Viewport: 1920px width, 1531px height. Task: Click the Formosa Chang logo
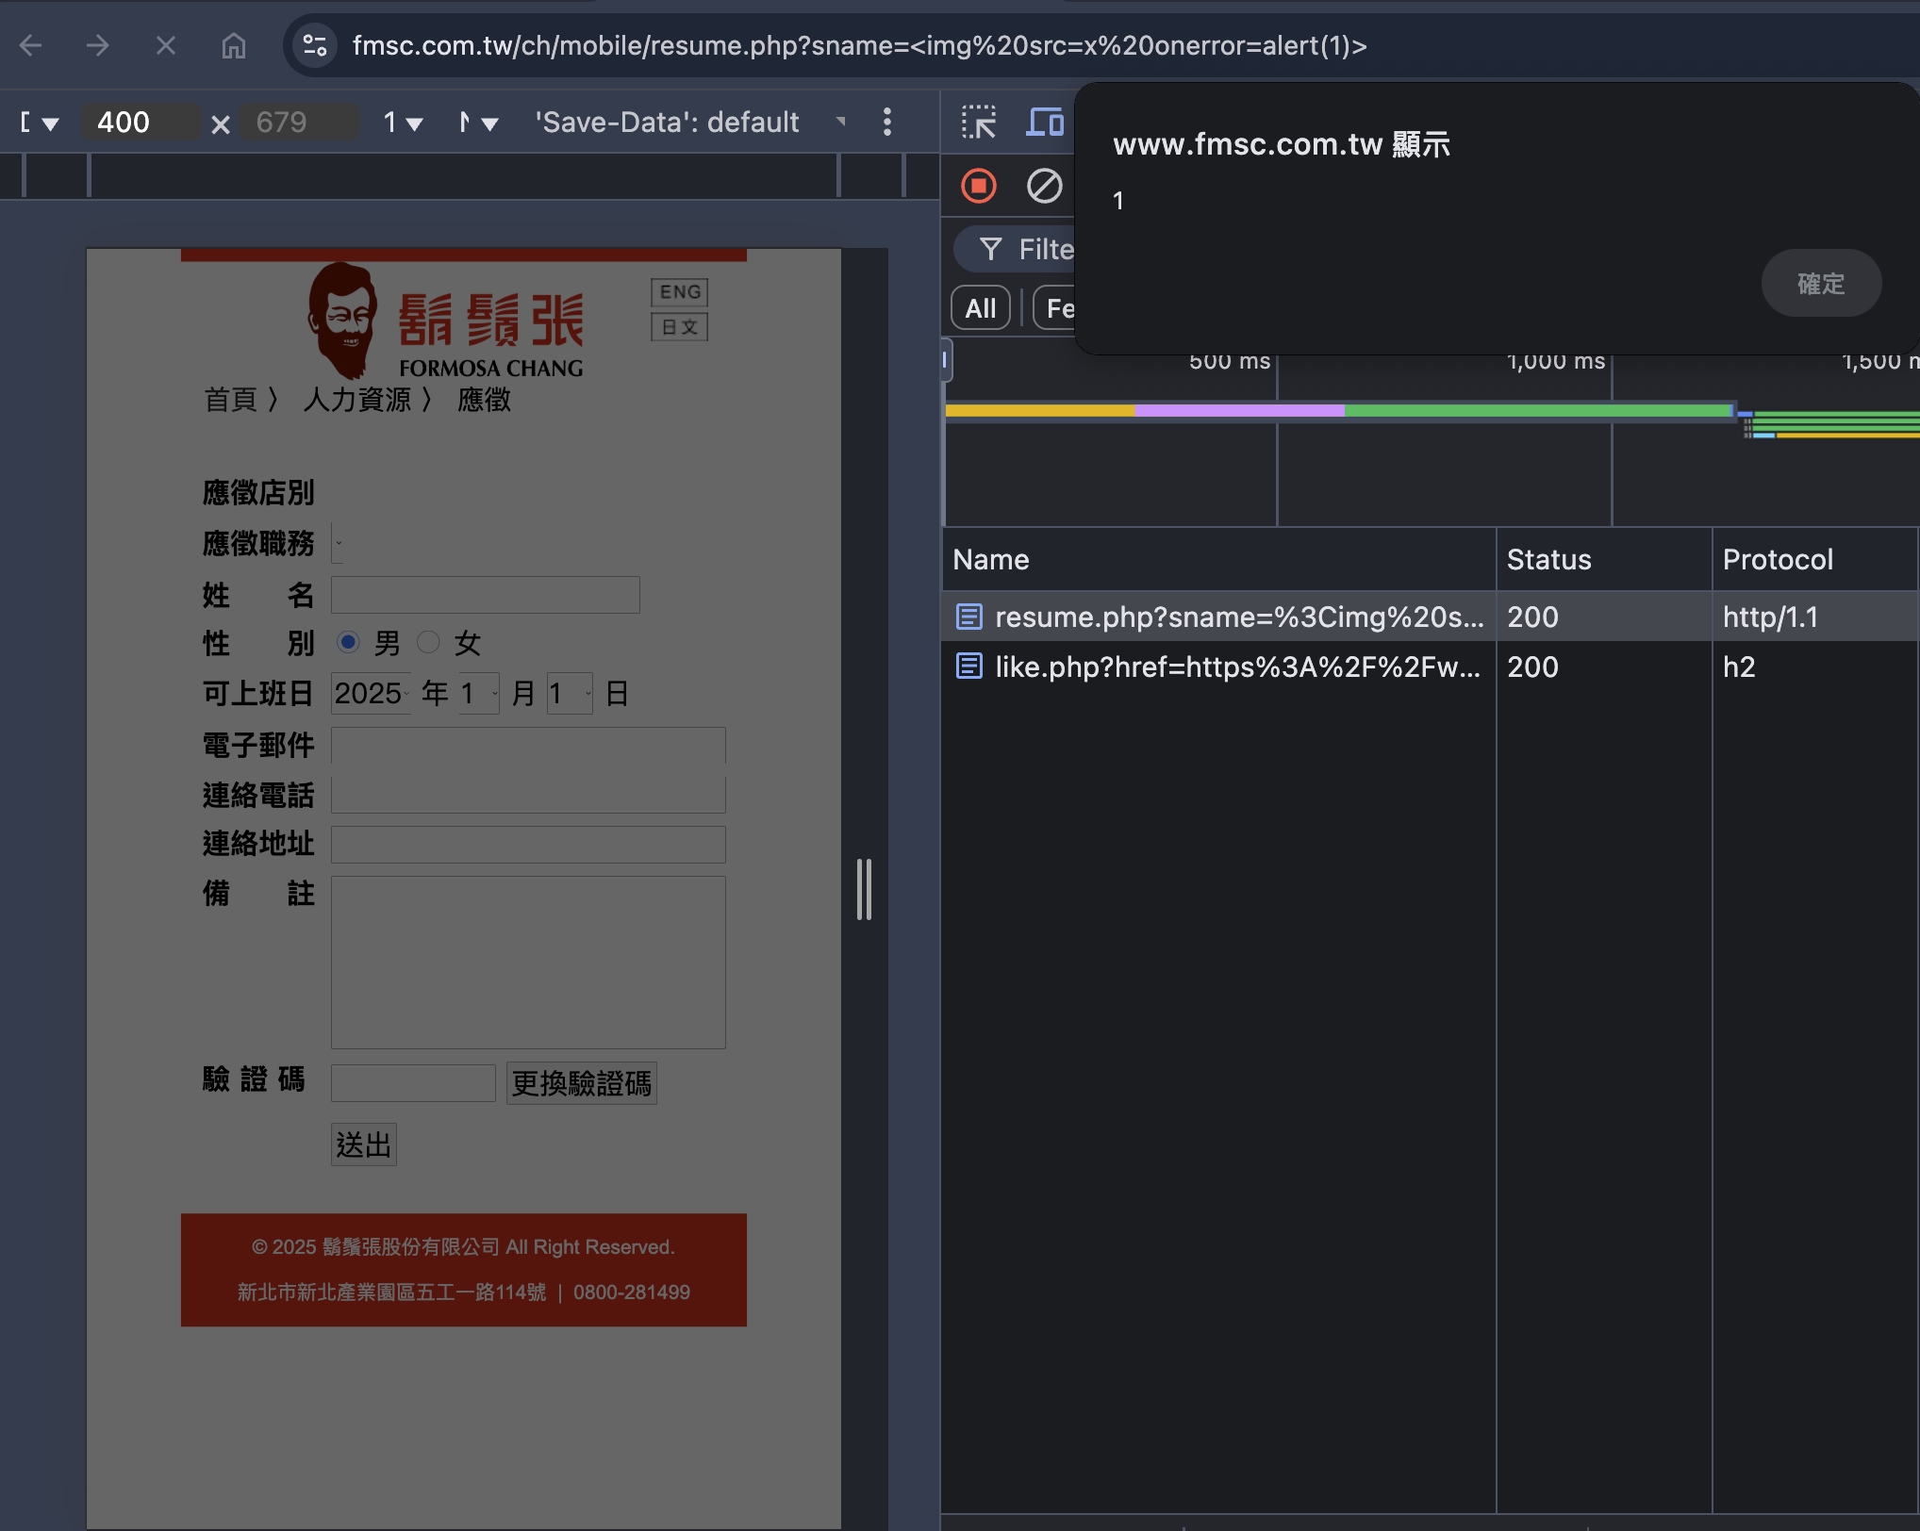(x=445, y=321)
